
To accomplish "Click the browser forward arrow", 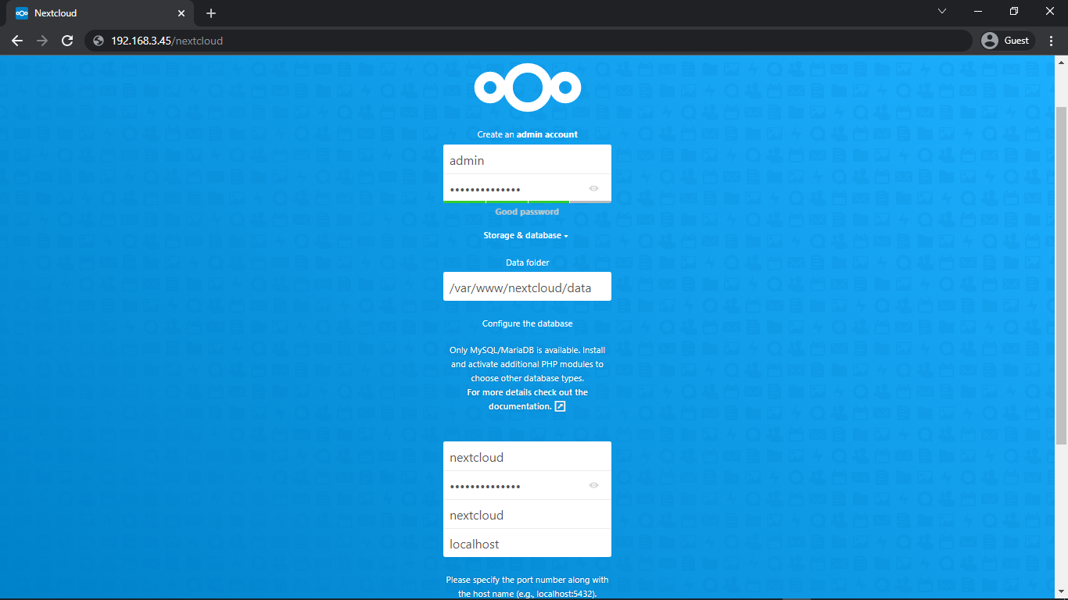I will tap(42, 41).
